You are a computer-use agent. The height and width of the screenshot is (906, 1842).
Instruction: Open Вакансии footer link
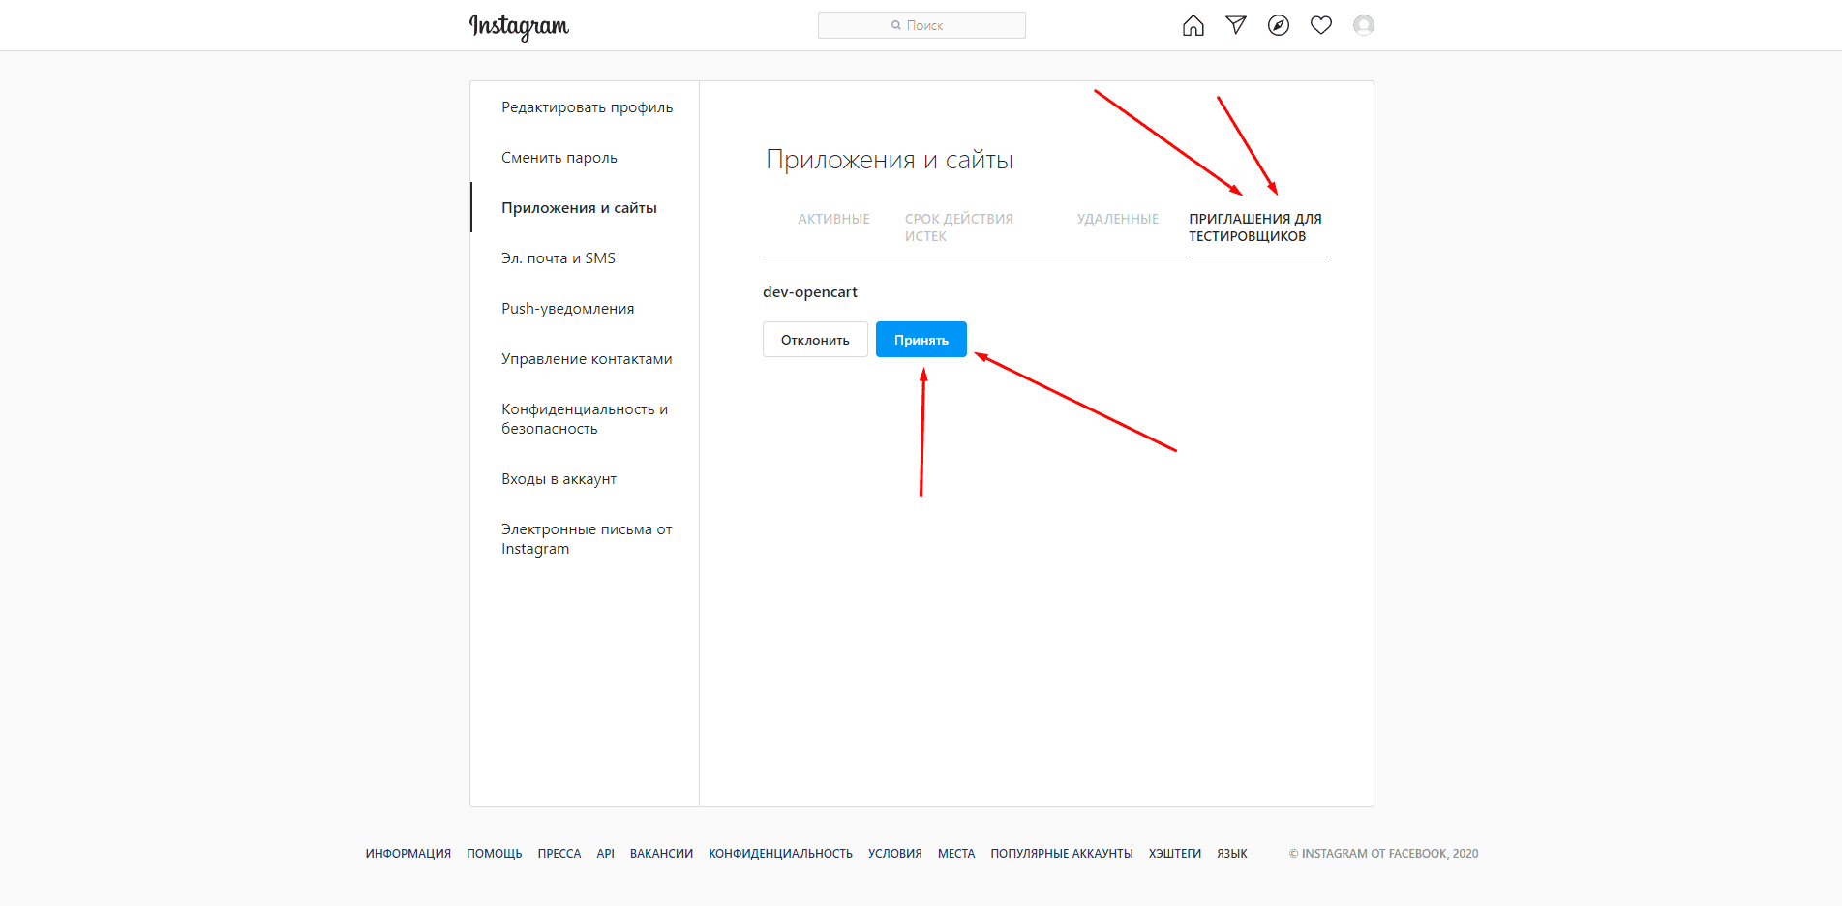point(661,854)
